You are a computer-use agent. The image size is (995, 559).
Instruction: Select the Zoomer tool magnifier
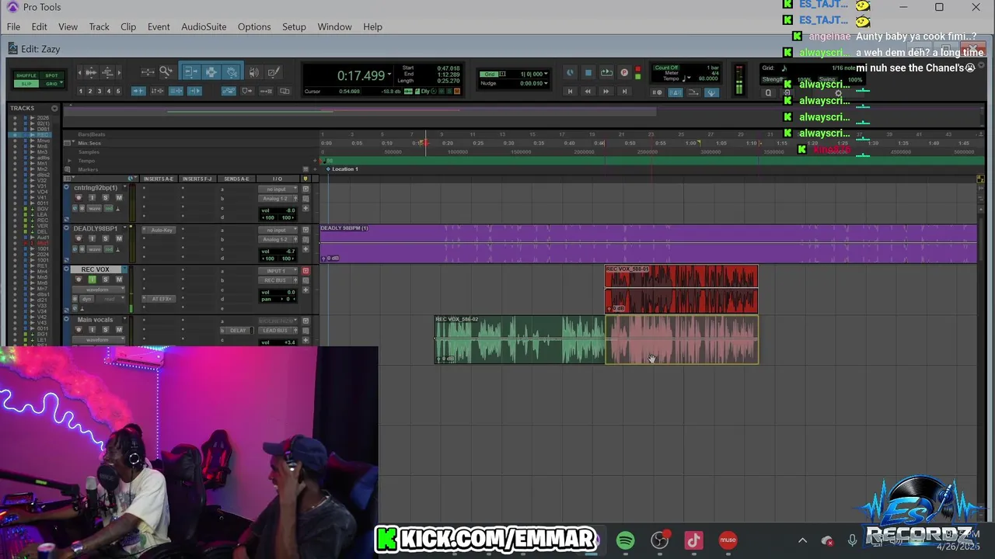[165, 71]
